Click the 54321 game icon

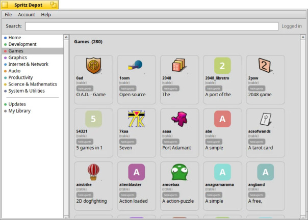pyautogui.click(x=93, y=119)
